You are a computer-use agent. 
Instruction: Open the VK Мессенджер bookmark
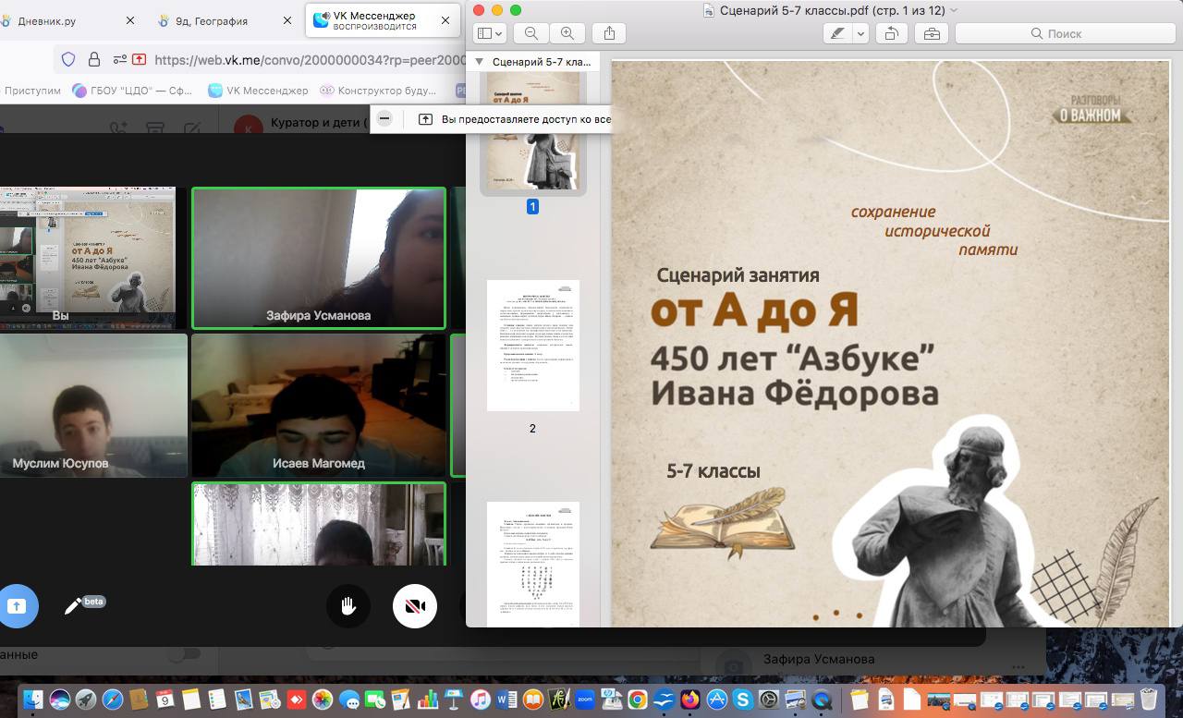259,91
